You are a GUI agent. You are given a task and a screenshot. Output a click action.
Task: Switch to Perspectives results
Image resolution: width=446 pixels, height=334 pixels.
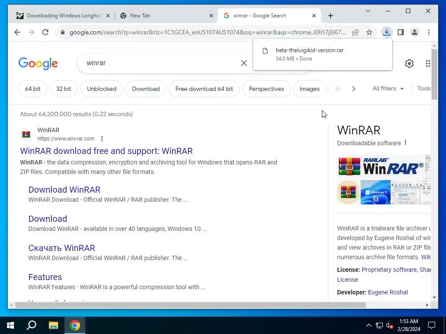pos(266,89)
